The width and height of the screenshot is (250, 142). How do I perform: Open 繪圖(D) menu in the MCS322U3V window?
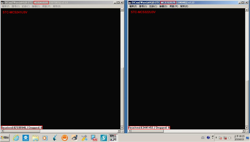click(x=163, y=6)
